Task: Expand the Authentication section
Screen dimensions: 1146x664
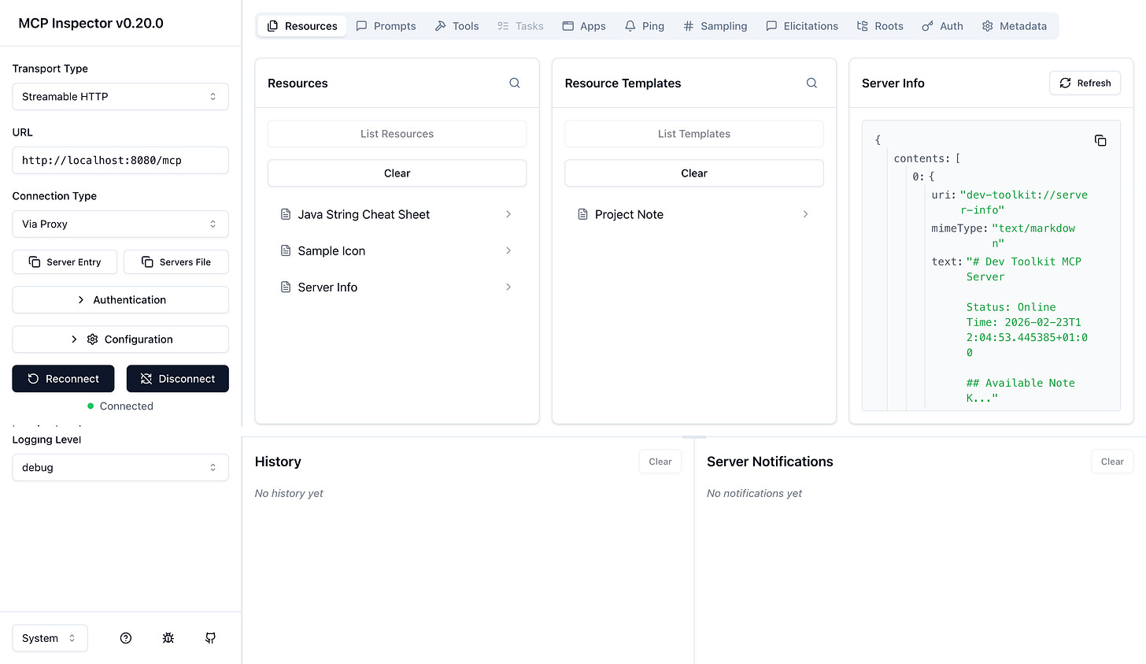Action: (120, 299)
